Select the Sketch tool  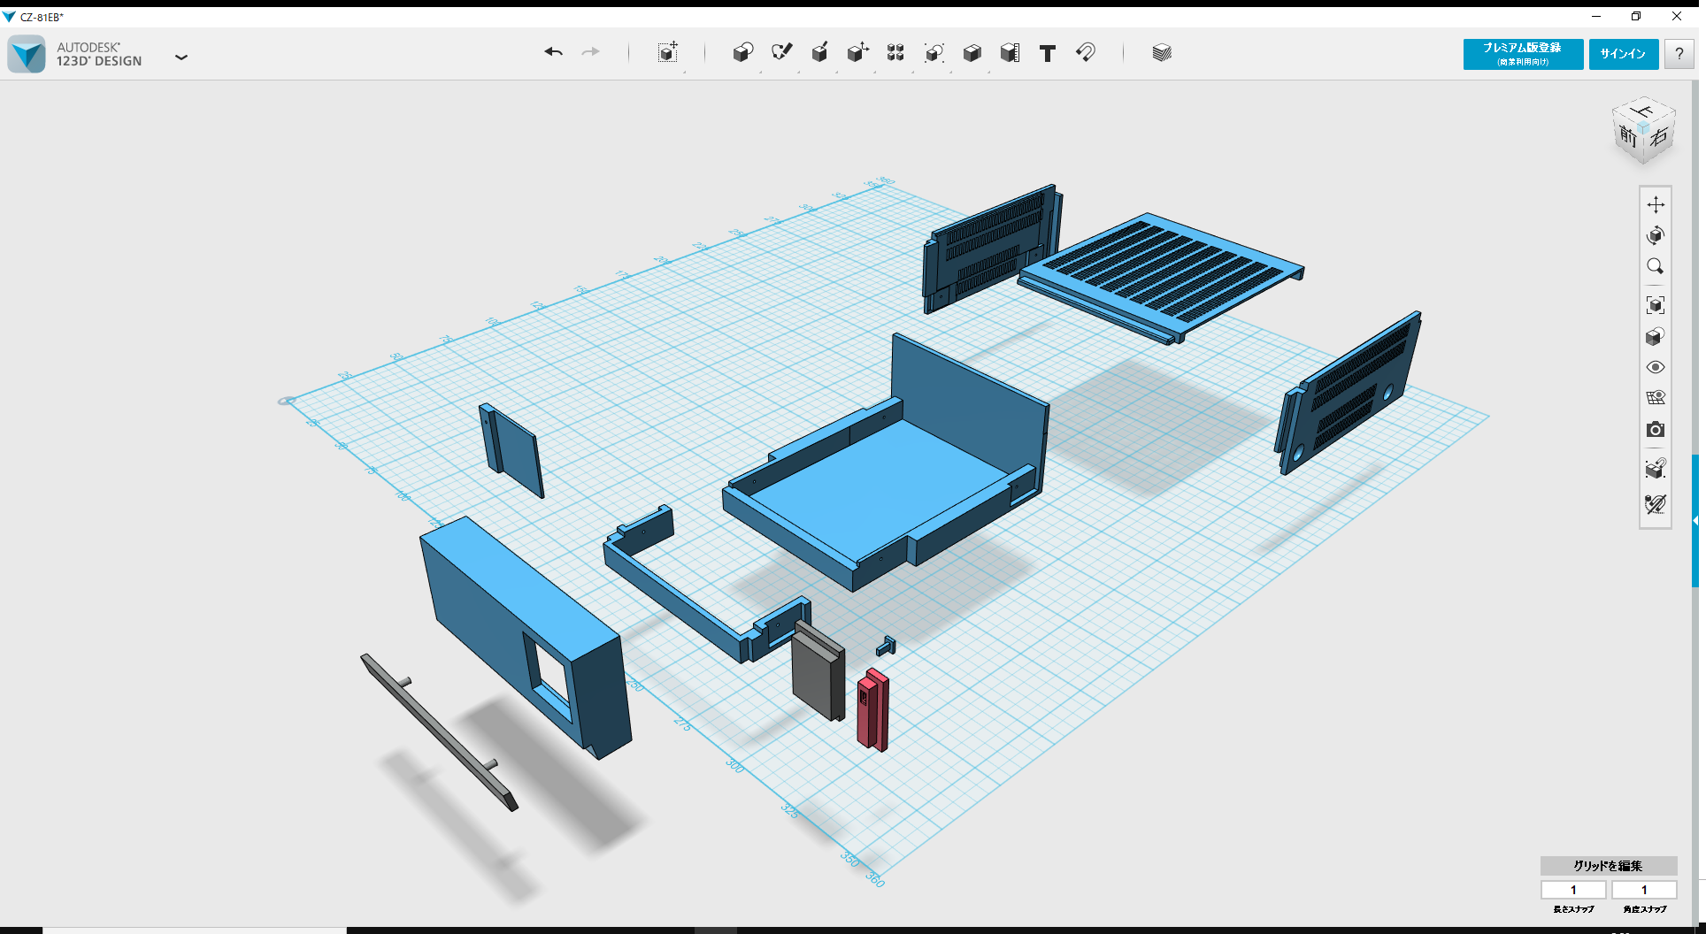pyautogui.click(x=782, y=53)
